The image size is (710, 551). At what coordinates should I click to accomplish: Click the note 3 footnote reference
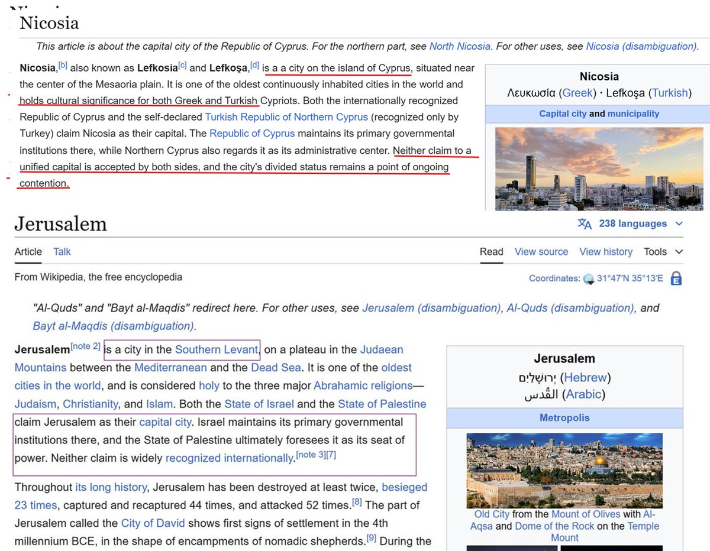click(309, 455)
